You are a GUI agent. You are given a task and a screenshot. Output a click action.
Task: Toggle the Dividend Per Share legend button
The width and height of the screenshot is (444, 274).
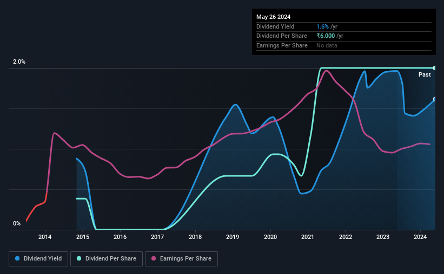(107, 258)
